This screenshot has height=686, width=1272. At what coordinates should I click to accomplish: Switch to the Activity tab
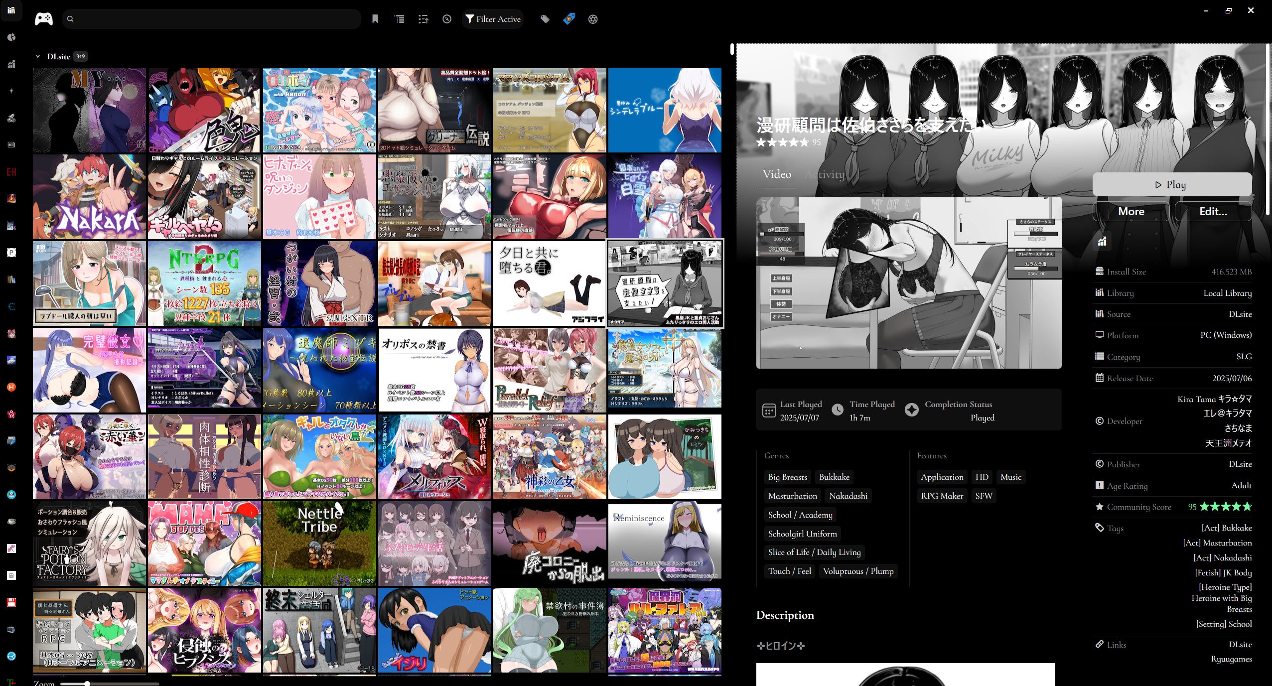[x=825, y=174]
